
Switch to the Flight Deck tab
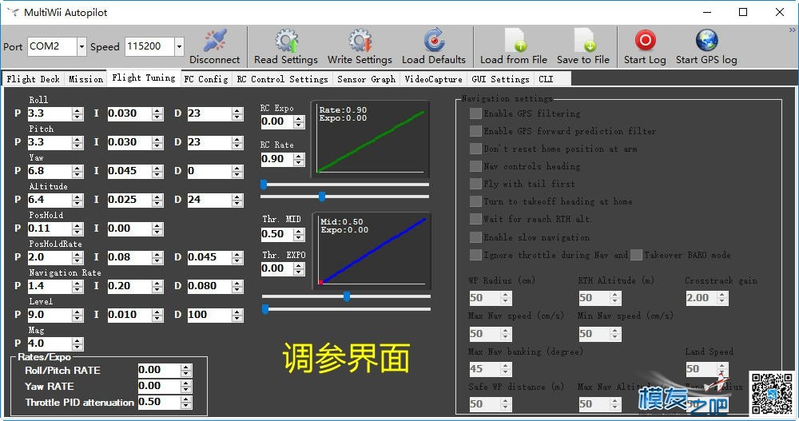pos(33,79)
